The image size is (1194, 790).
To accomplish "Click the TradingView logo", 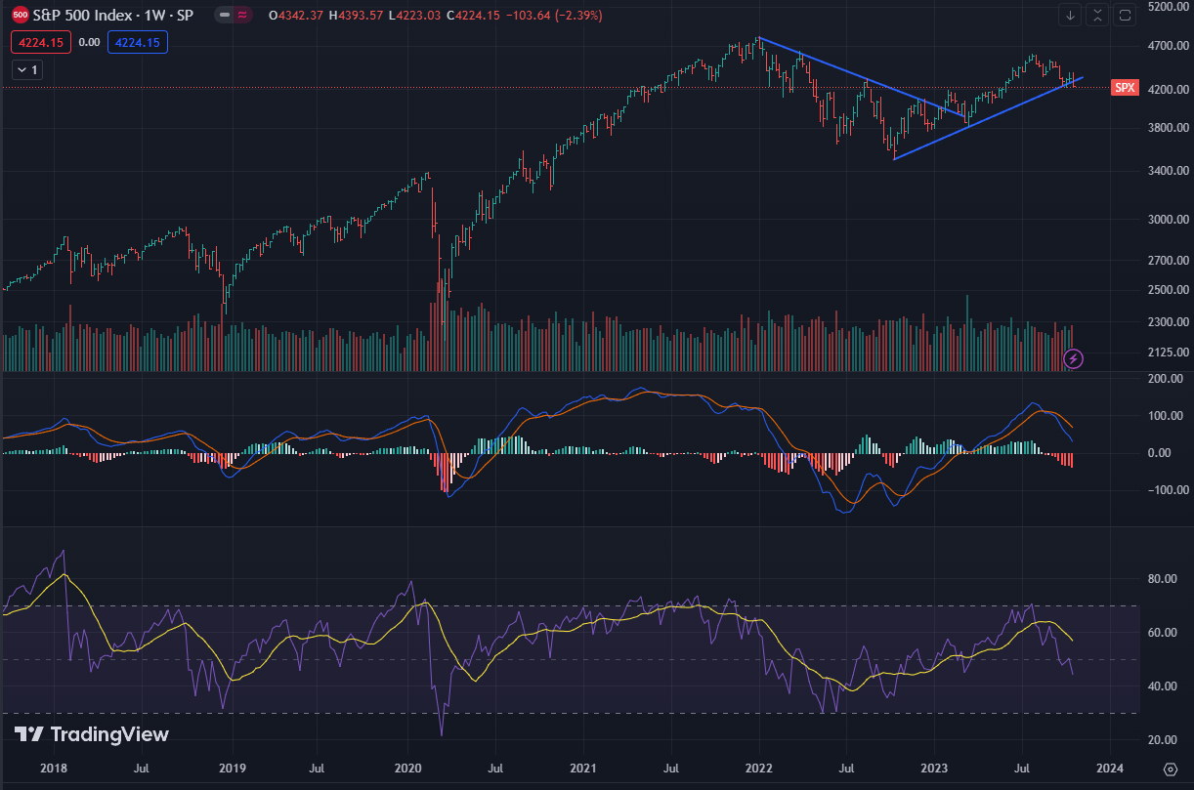I will [x=88, y=733].
